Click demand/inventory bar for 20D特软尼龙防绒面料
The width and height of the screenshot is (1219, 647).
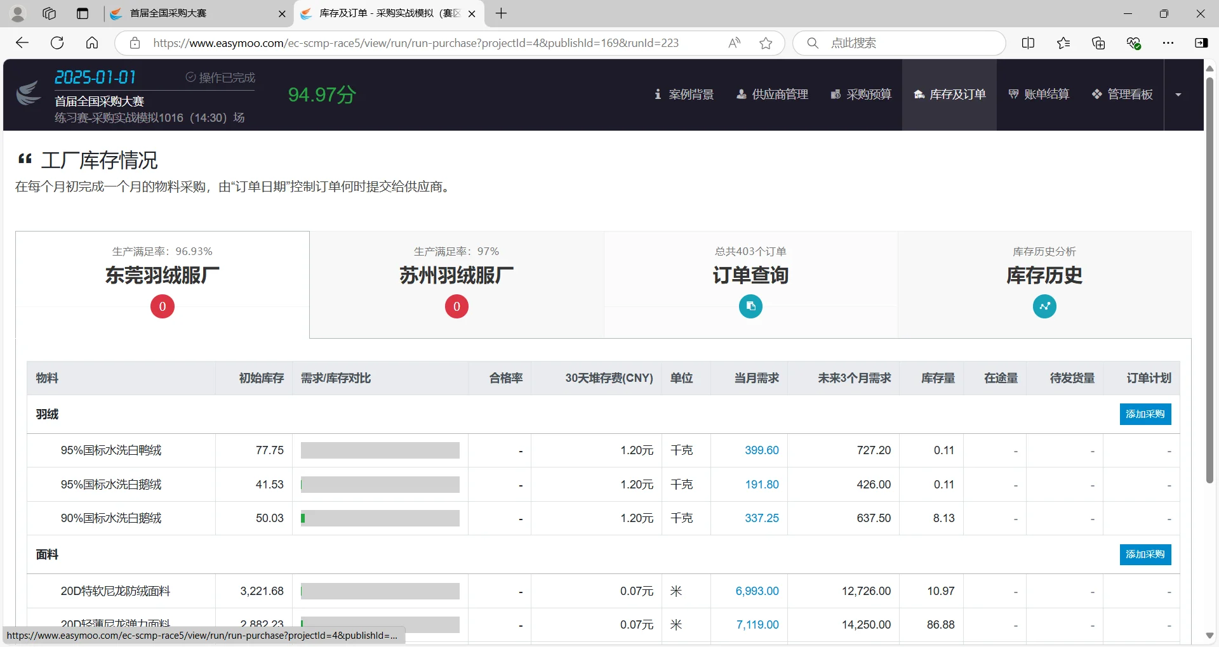380,591
